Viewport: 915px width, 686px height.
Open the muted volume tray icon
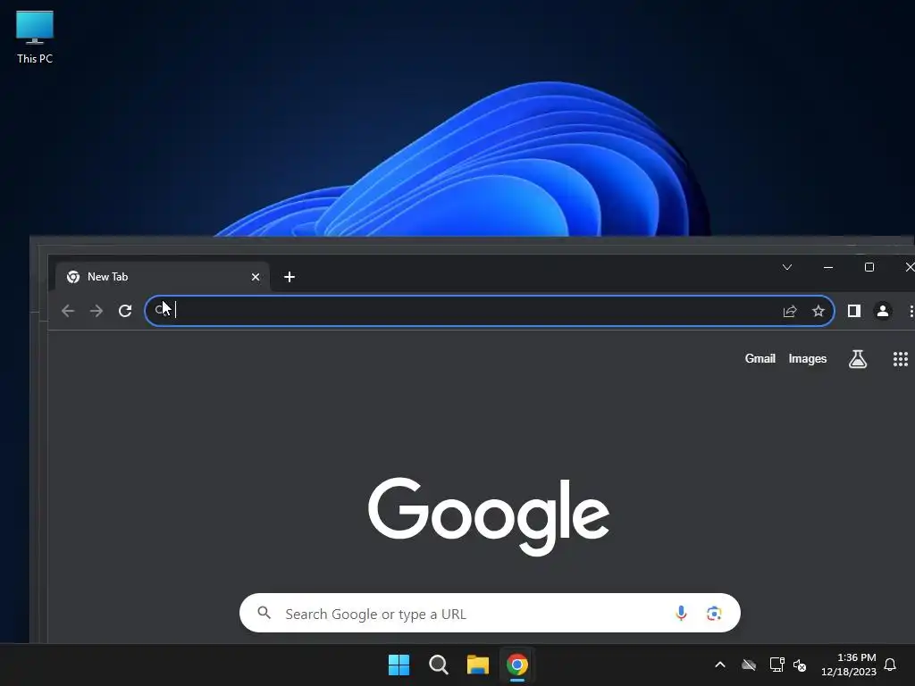point(800,665)
